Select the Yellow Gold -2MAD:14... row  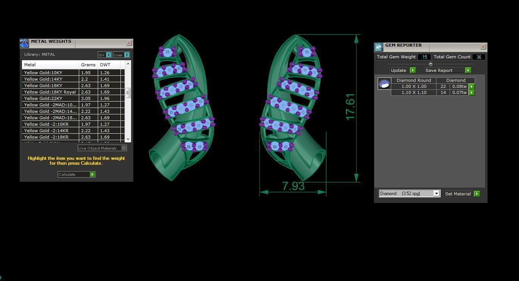73,111
